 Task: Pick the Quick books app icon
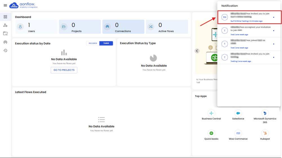click(x=211, y=133)
